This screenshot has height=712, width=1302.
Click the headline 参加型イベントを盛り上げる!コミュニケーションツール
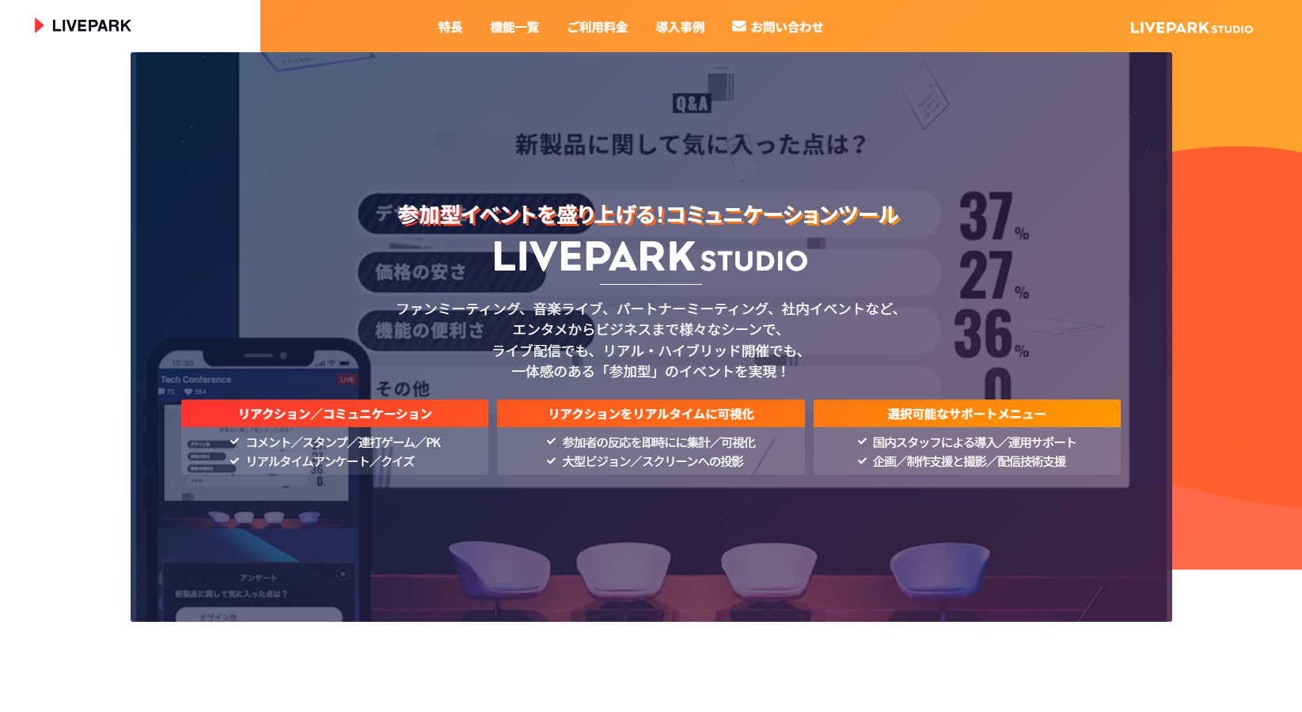point(648,214)
